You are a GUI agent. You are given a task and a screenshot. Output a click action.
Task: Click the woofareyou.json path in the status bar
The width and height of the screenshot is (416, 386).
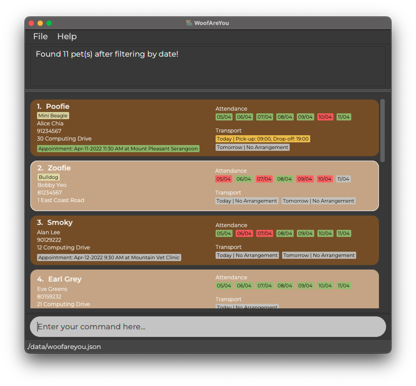64,347
